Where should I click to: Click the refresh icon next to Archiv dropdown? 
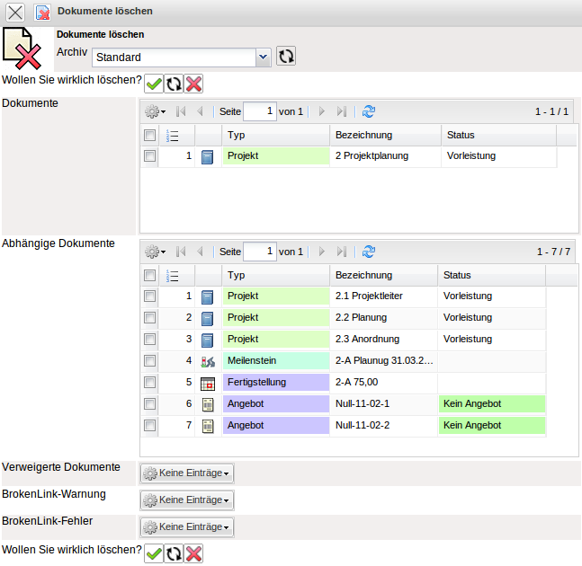tap(286, 57)
